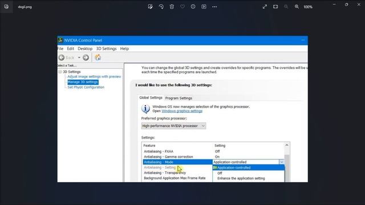Viewport: 365px width, 205px height.
Task: Add to favorites with the heart icon
Action: click(182, 7)
